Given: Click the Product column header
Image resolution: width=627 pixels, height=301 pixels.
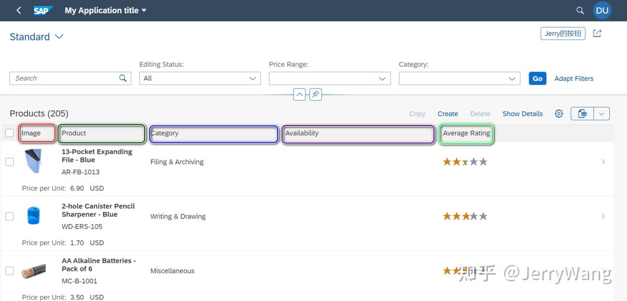Looking at the screenshot, I should pos(102,134).
